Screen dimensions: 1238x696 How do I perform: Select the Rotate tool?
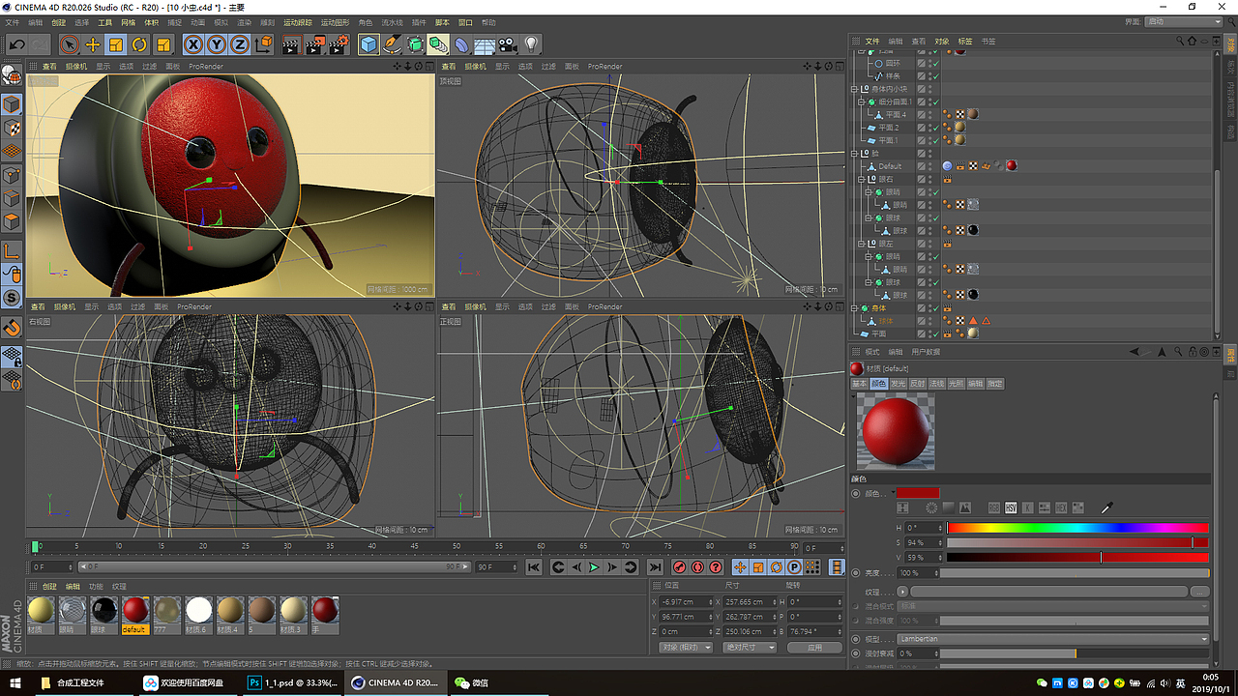click(x=139, y=44)
